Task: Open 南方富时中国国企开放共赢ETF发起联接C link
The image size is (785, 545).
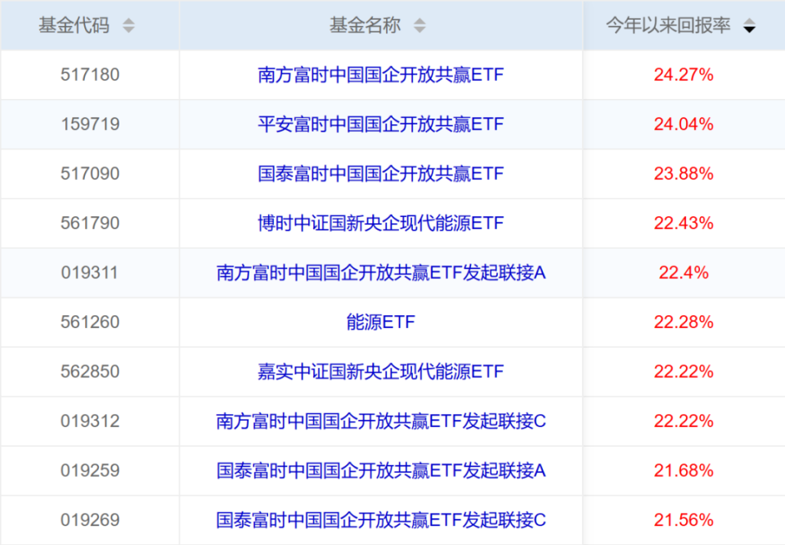Action: (x=380, y=421)
